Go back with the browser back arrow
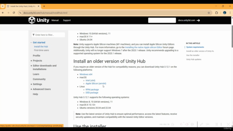Viewport: 233px width, 131px height. coord(3,13)
